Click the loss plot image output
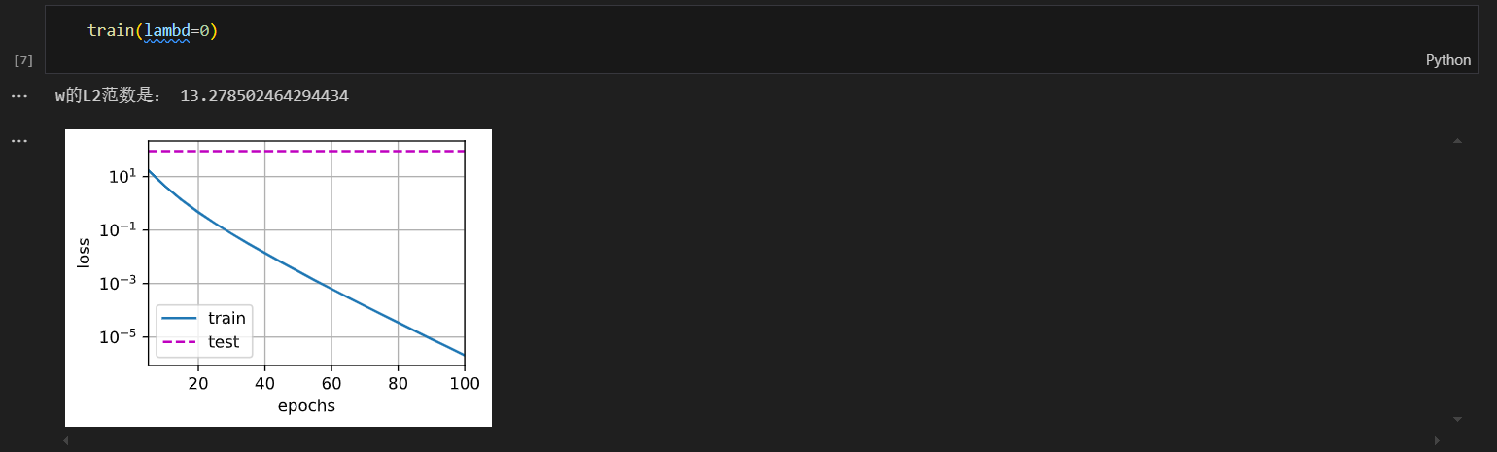The image size is (1497, 452). tap(278, 278)
